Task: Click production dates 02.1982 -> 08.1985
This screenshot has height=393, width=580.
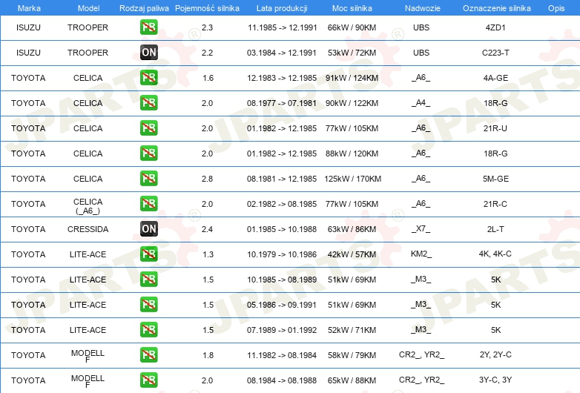Action: pos(282,204)
